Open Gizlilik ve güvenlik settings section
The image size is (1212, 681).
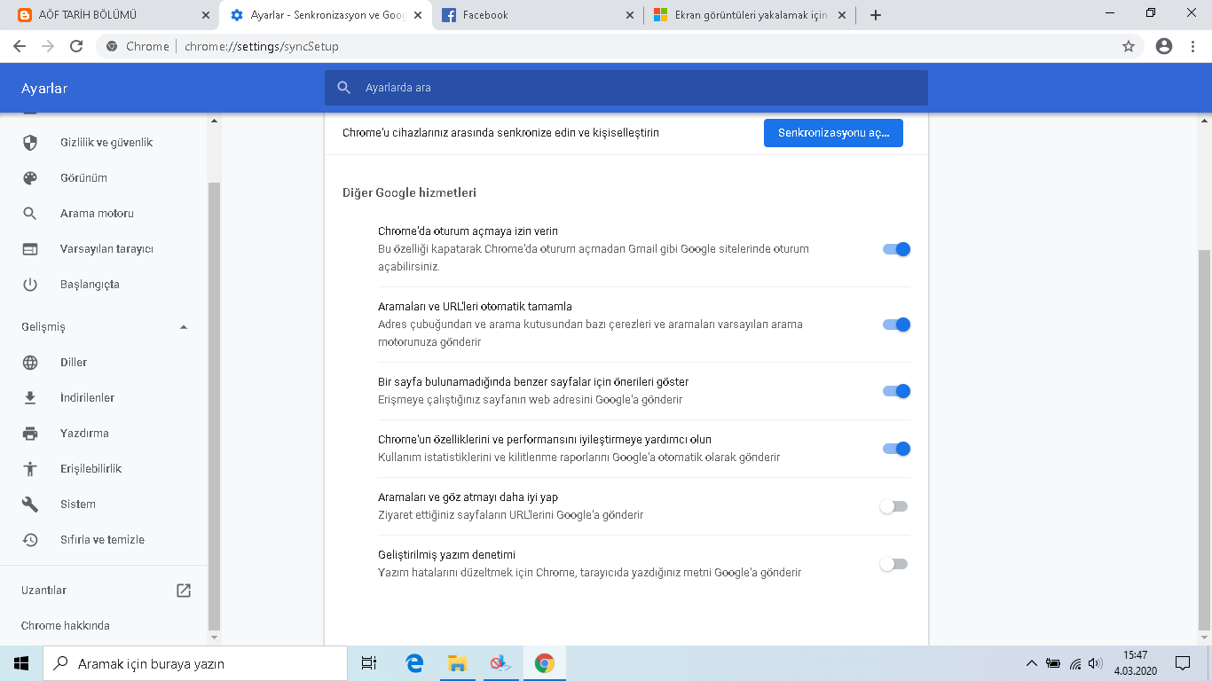[106, 143]
